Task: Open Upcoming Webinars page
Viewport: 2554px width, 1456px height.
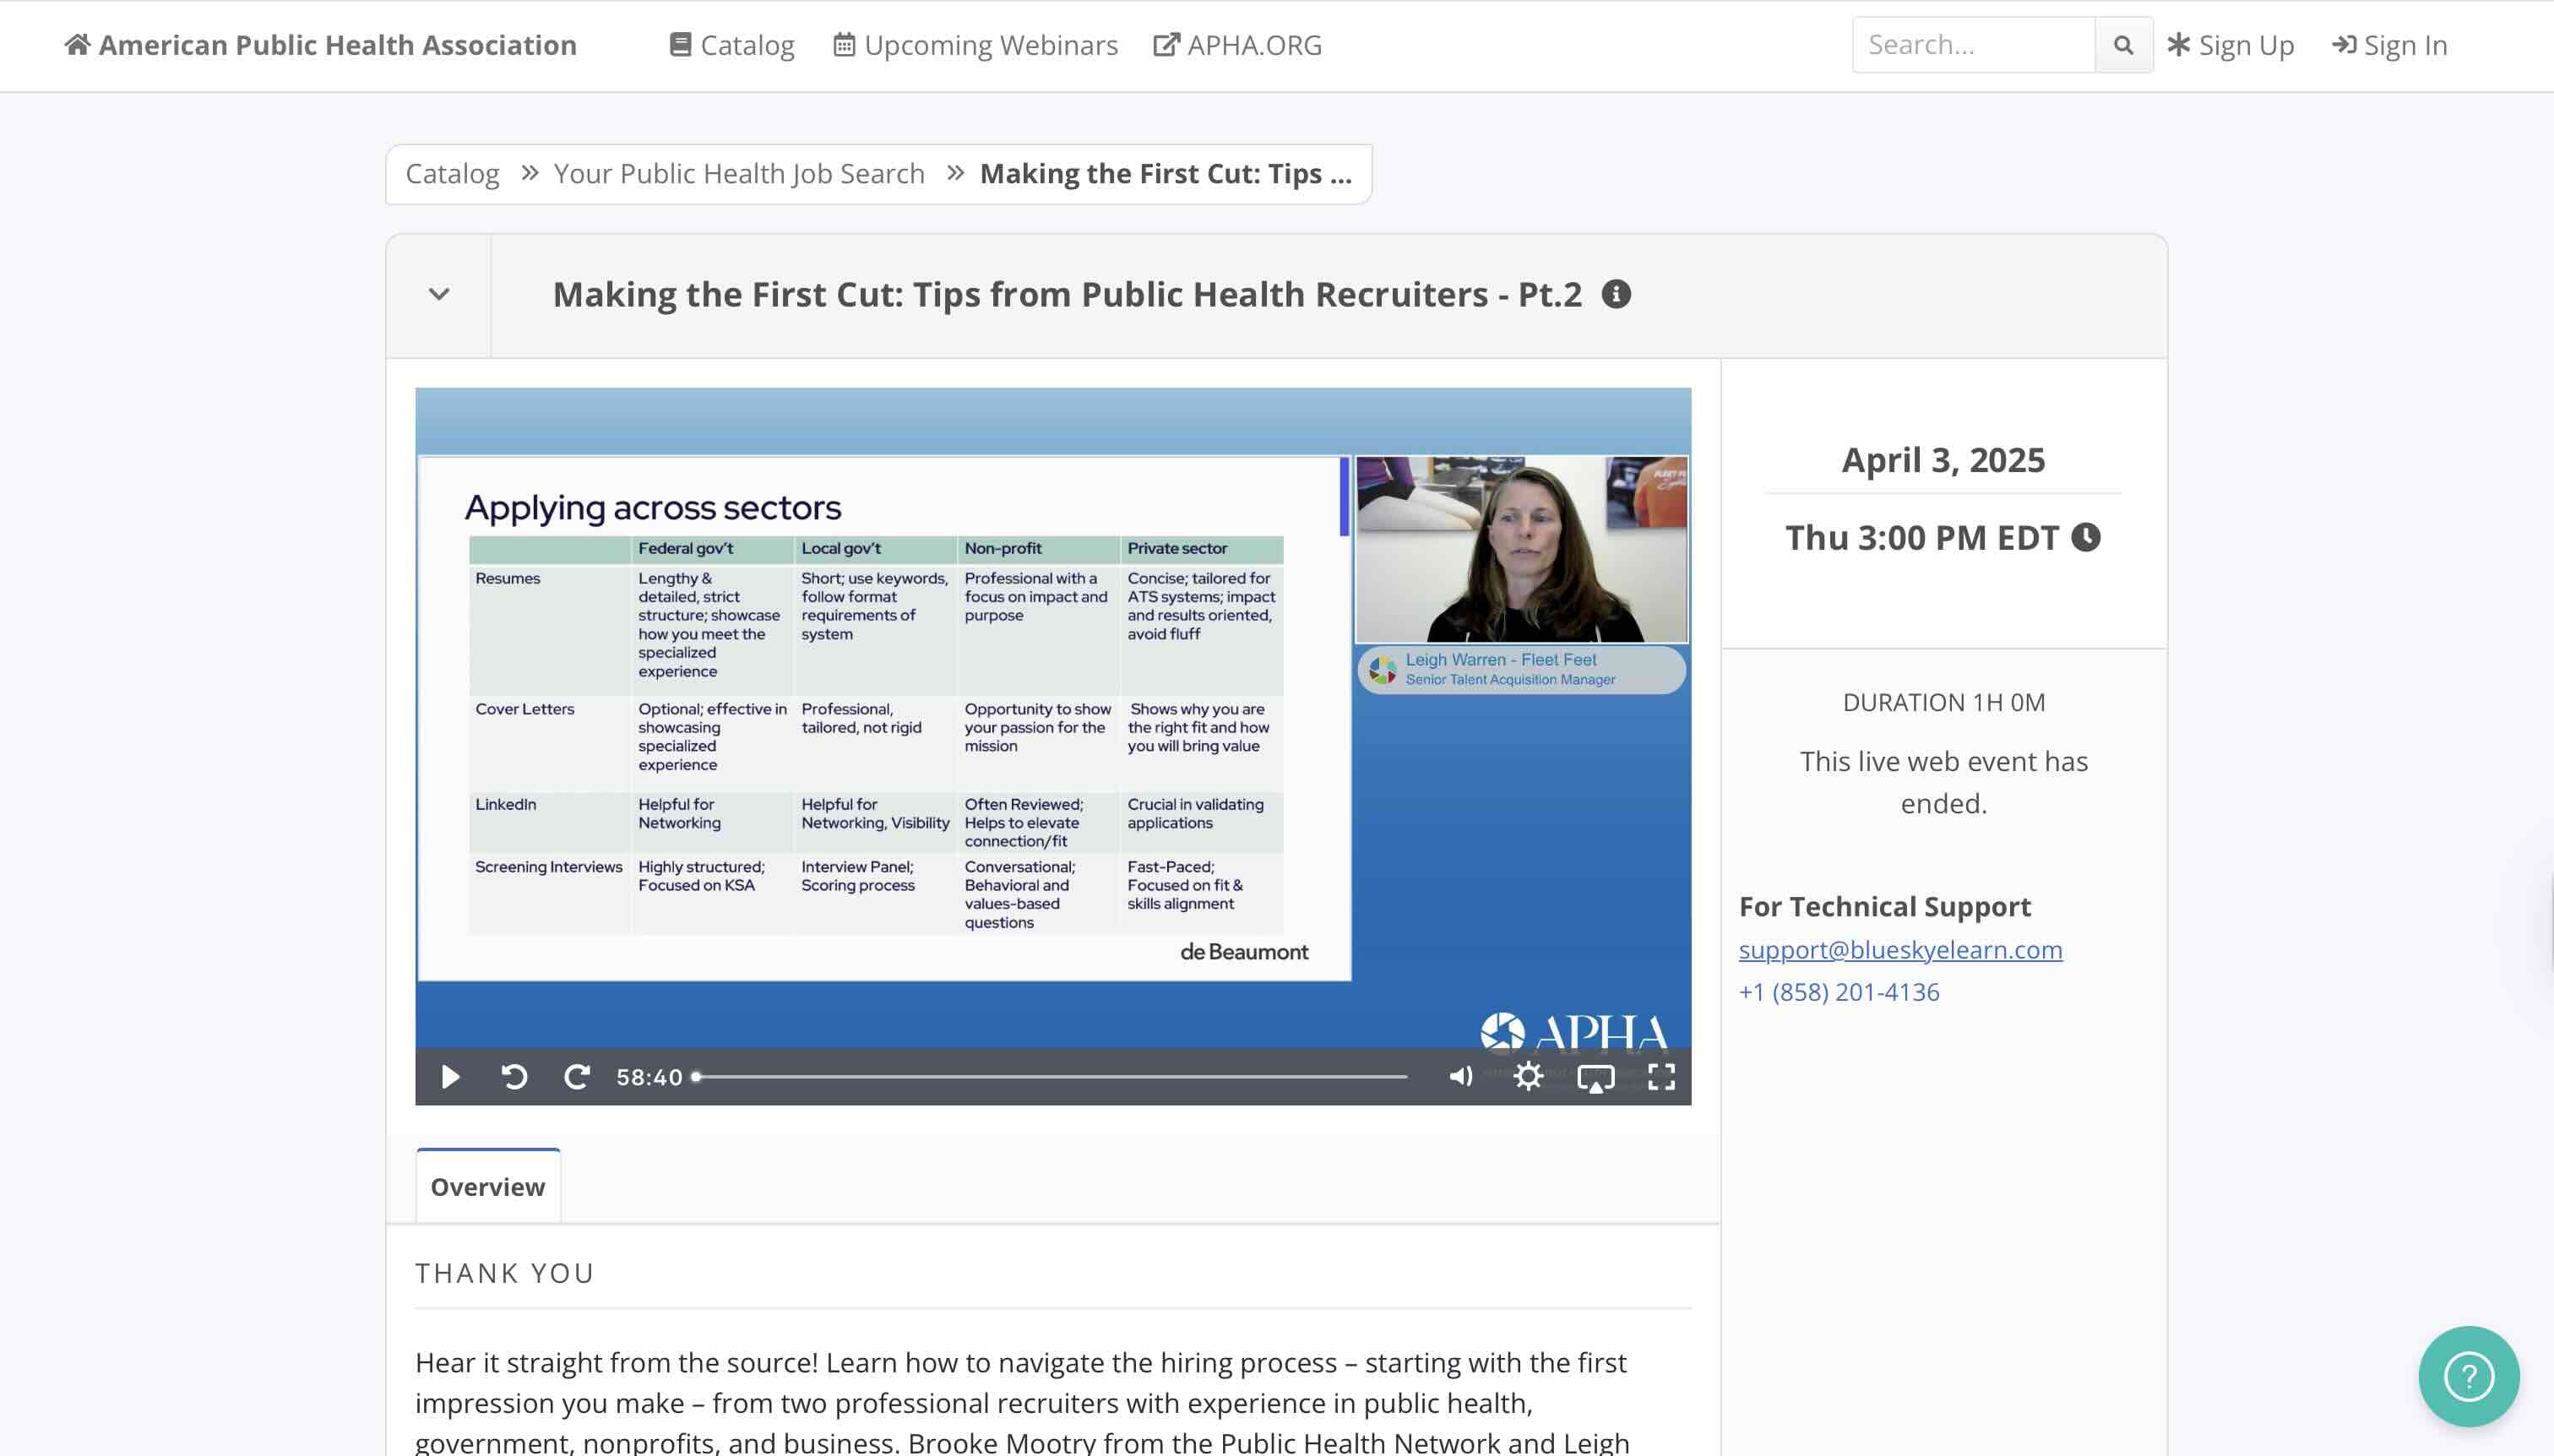Action: (x=976, y=45)
